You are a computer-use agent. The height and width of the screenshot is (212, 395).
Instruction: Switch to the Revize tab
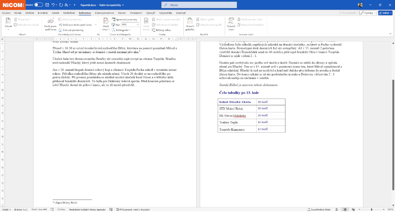pos(122,13)
